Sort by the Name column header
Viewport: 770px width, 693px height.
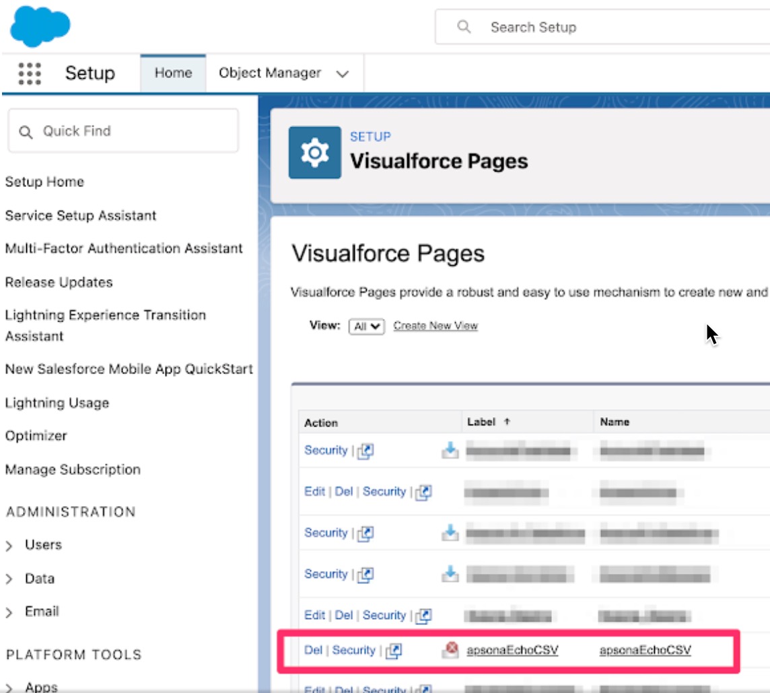coord(615,422)
